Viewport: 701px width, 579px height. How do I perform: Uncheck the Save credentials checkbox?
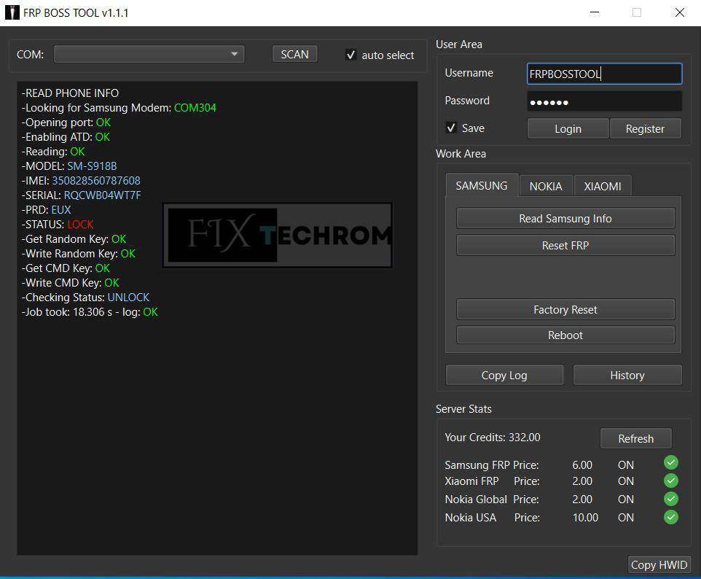pos(451,128)
